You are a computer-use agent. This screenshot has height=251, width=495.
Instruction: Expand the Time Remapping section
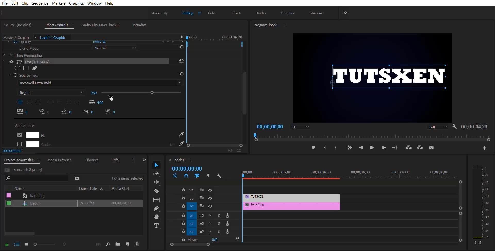click(x=4, y=55)
